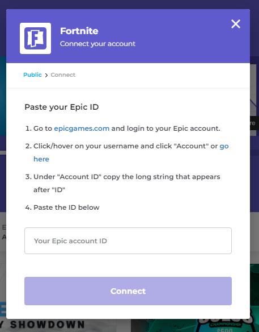The height and width of the screenshot is (332, 259).
Task: Close the Fortnite connect dialog
Action: (x=236, y=24)
